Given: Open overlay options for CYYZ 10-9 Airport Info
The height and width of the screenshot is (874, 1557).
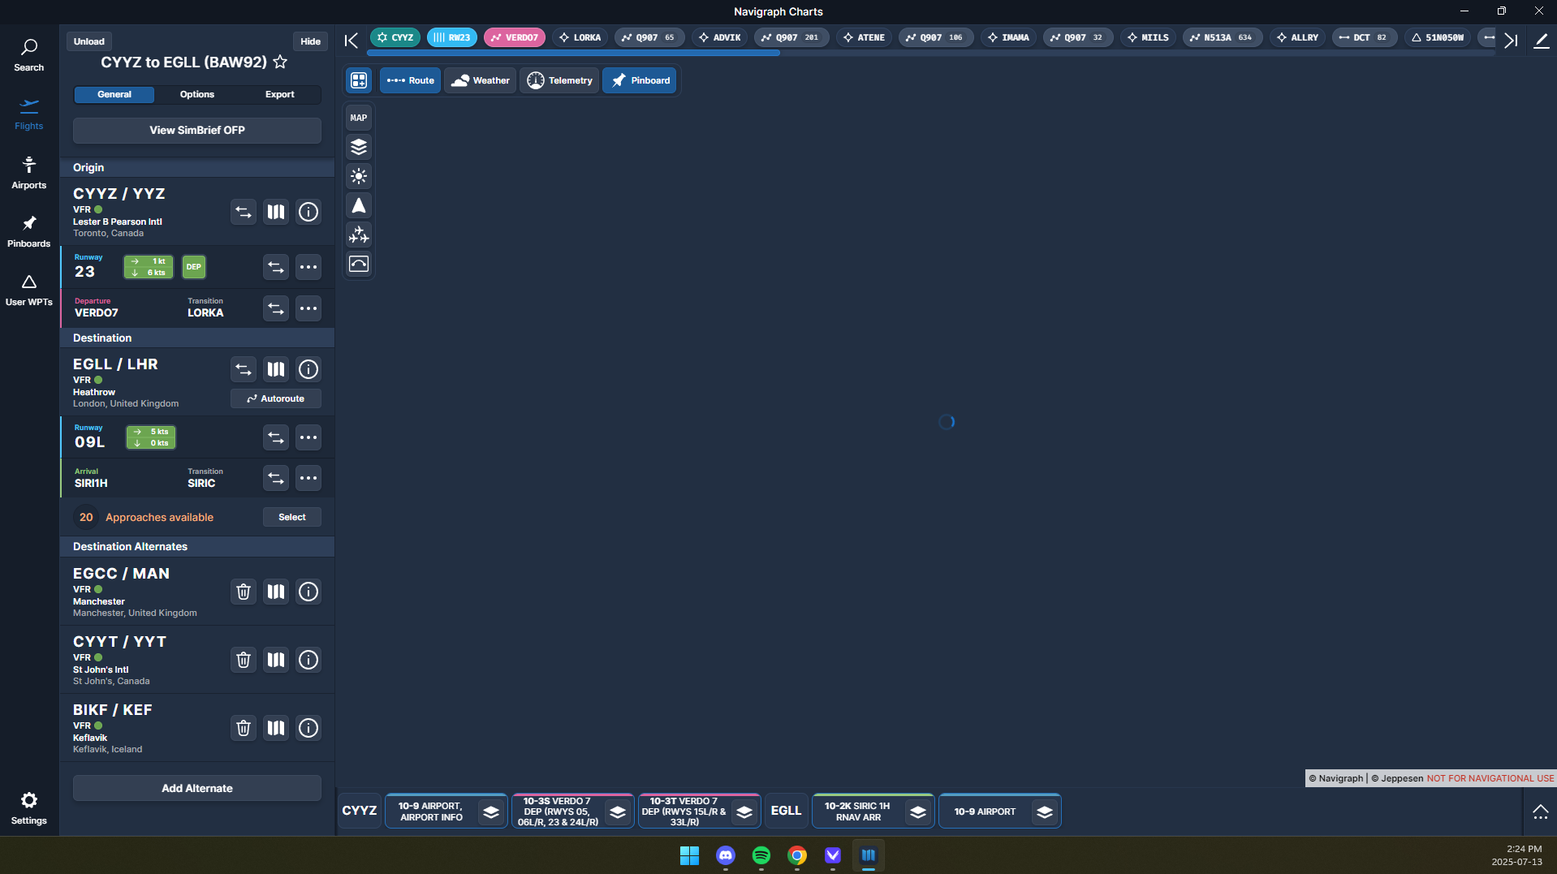Looking at the screenshot, I should click(x=491, y=812).
